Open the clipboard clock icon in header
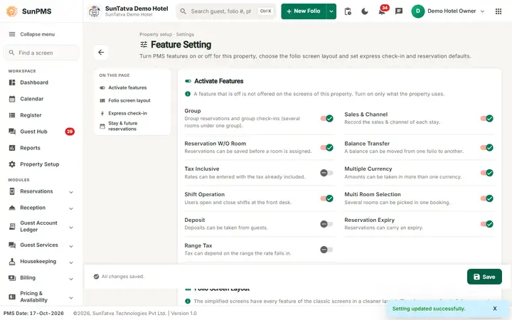This screenshot has height=320, width=512. pyautogui.click(x=348, y=11)
